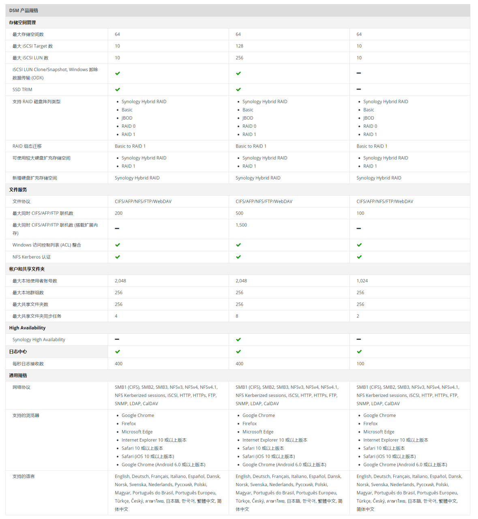Select the 文件服务 section heading
The height and width of the screenshot is (519, 478).
tap(18, 190)
